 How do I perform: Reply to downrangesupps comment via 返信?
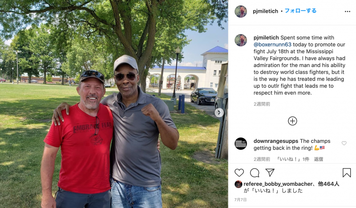318,159
